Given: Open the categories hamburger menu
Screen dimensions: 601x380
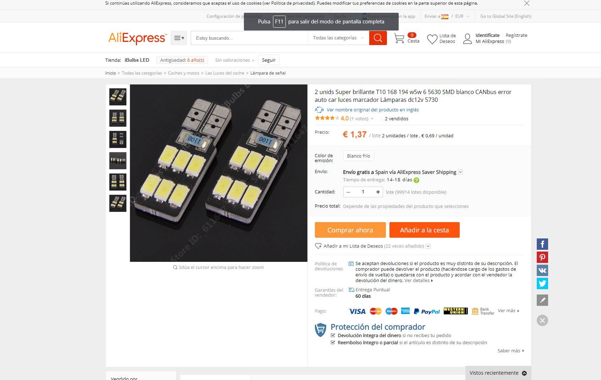Looking at the screenshot, I should 179,38.
